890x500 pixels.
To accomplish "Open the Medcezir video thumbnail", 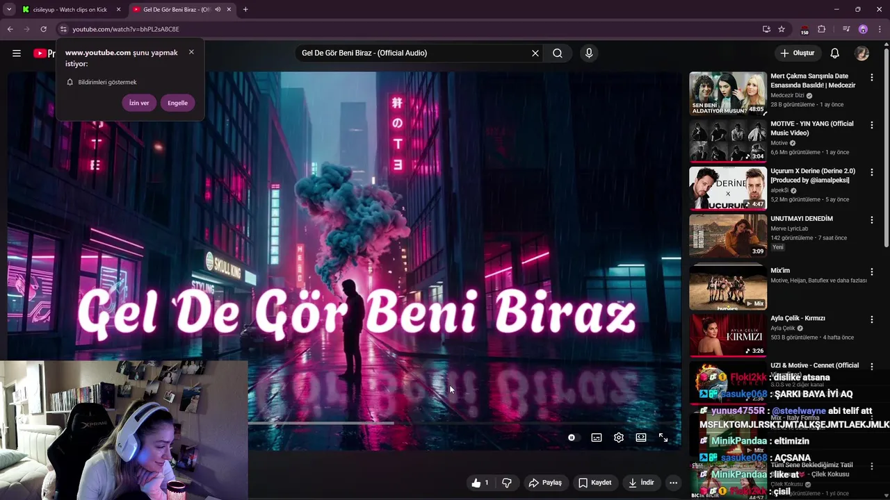I will click(728, 93).
